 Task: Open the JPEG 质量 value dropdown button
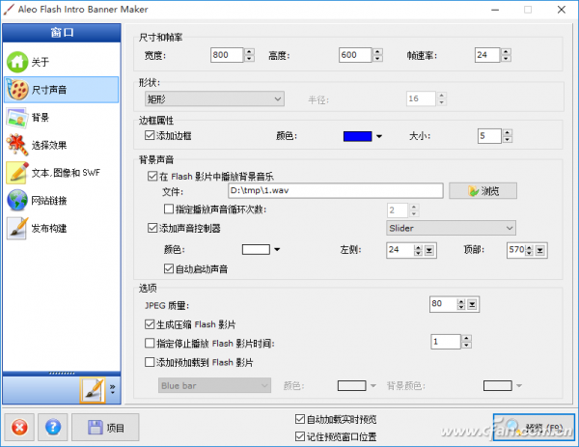click(472, 304)
